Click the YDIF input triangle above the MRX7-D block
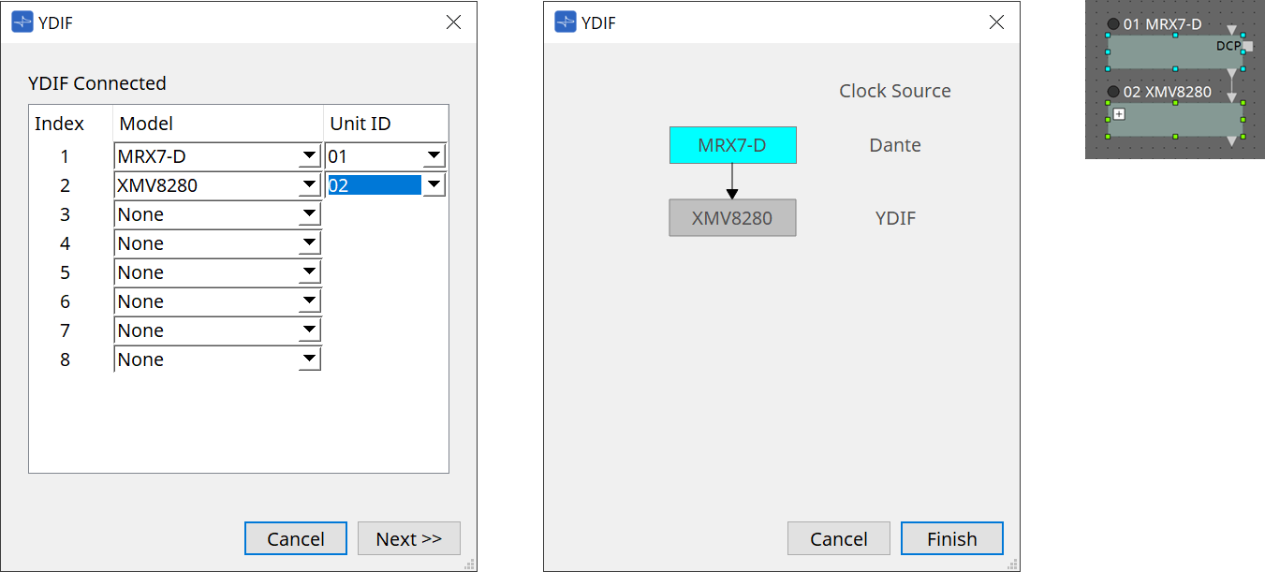 1231,30
